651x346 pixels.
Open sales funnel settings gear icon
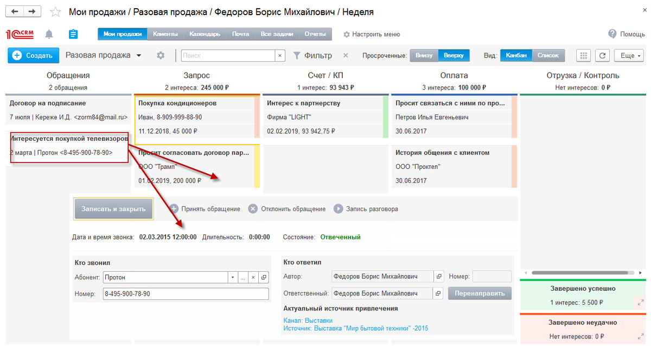click(x=160, y=55)
